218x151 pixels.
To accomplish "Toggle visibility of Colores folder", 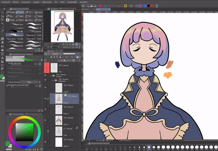I will coord(45,75).
